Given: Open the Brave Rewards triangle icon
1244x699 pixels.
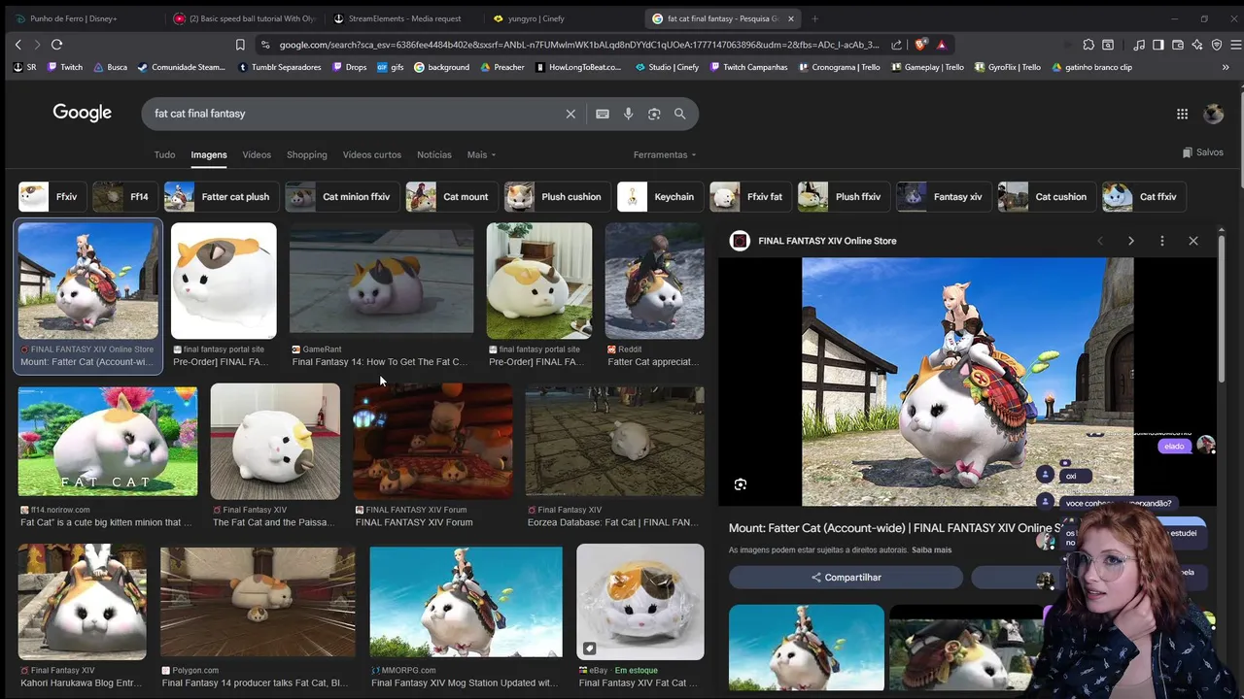Looking at the screenshot, I should click(x=941, y=45).
